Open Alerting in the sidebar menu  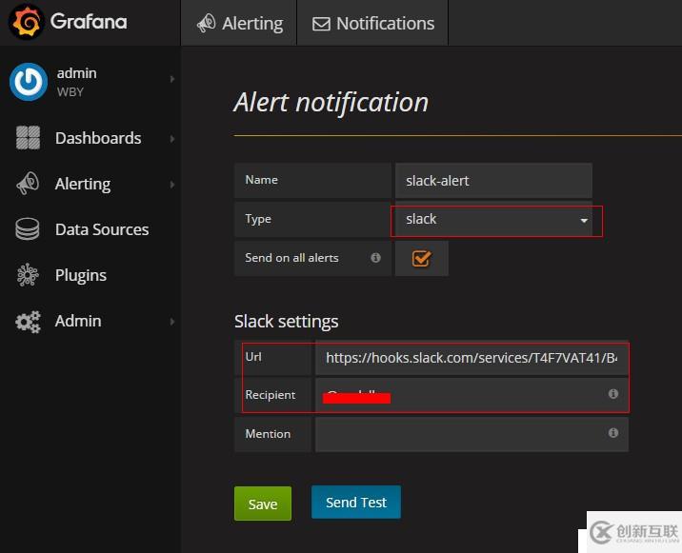pyautogui.click(x=83, y=185)
